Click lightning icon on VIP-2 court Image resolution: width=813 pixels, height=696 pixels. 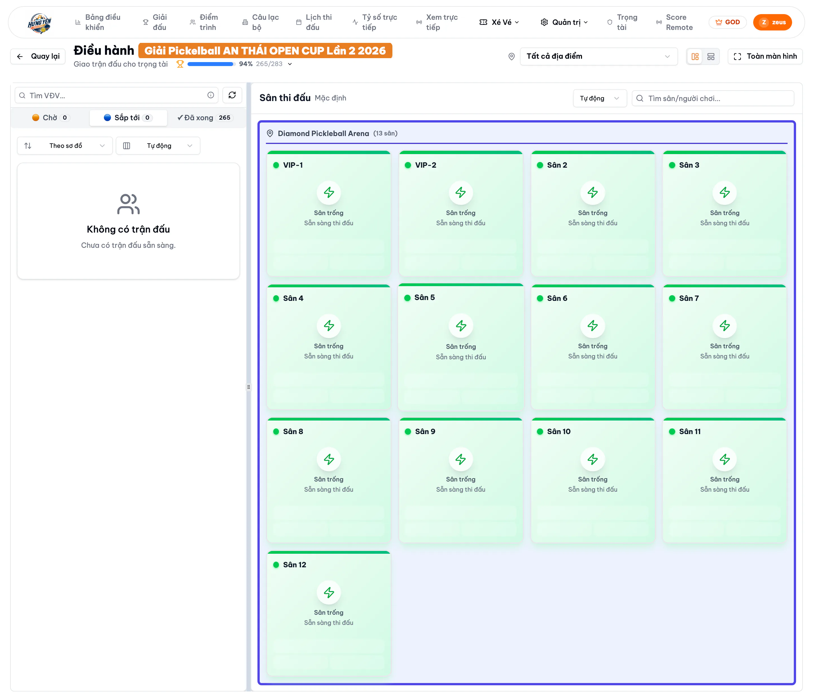pos(461,193)
